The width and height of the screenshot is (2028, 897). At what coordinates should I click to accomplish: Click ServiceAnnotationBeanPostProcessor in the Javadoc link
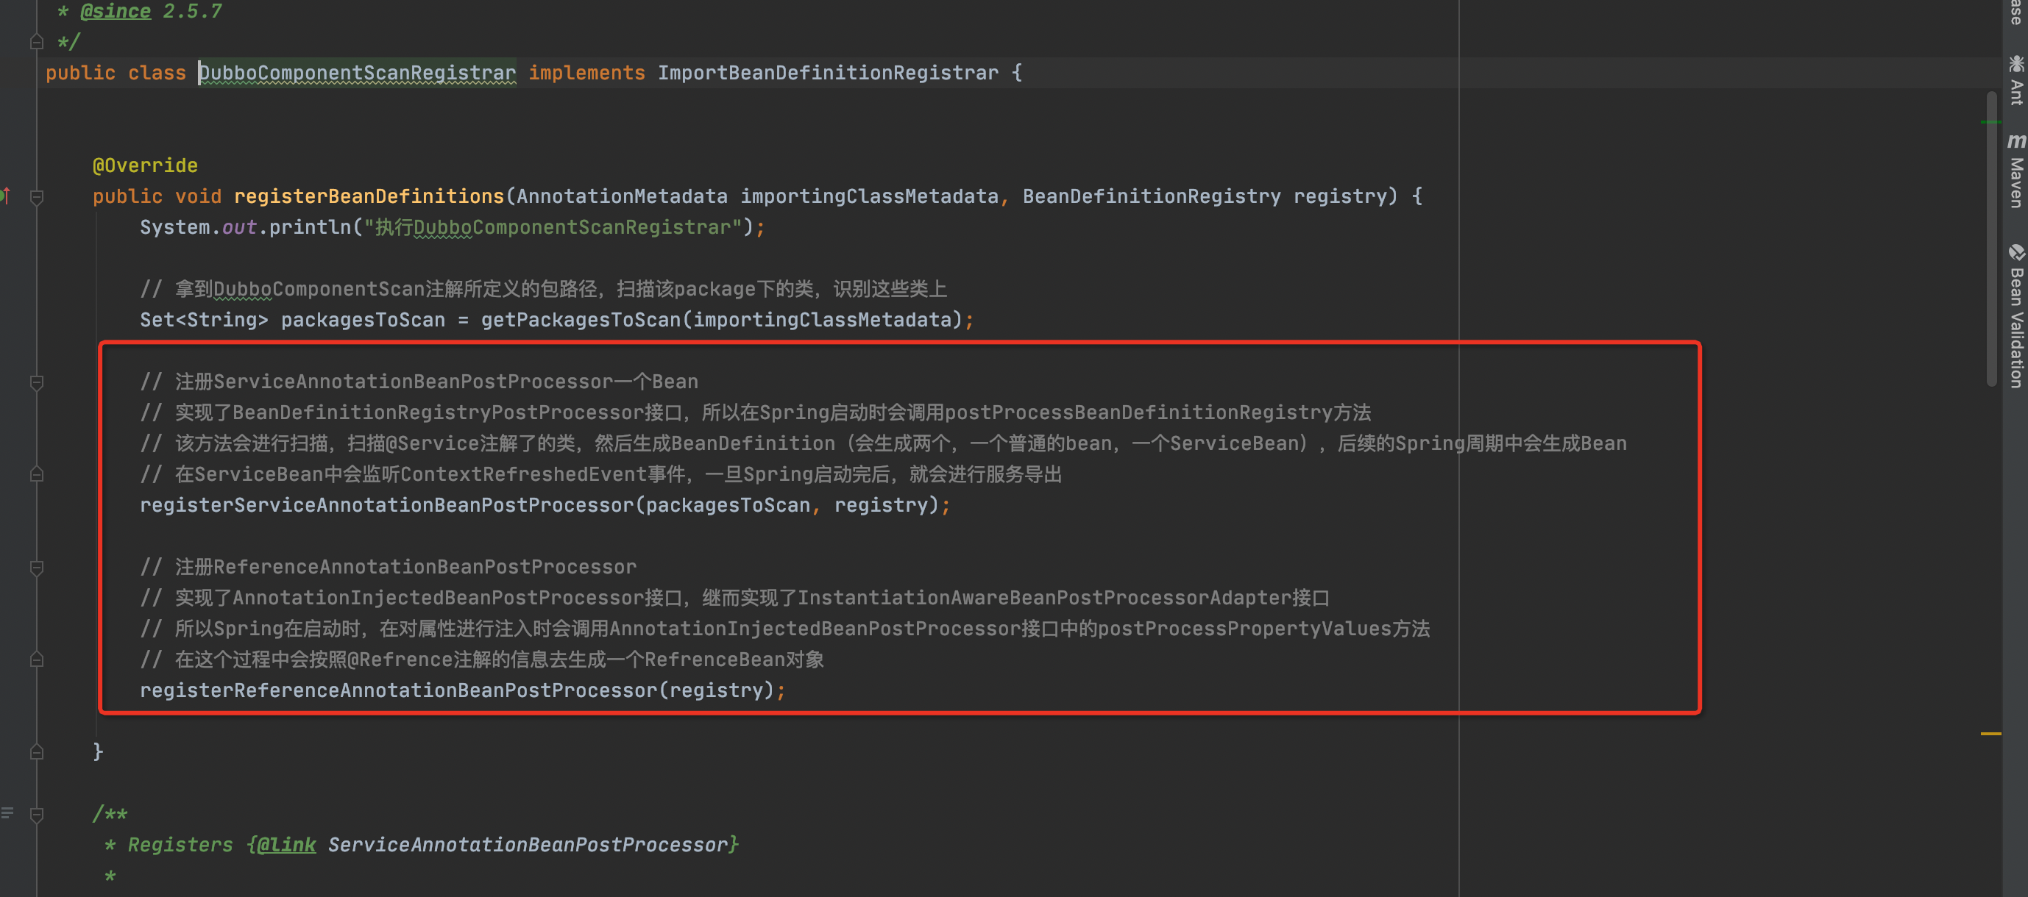point(528,844)
